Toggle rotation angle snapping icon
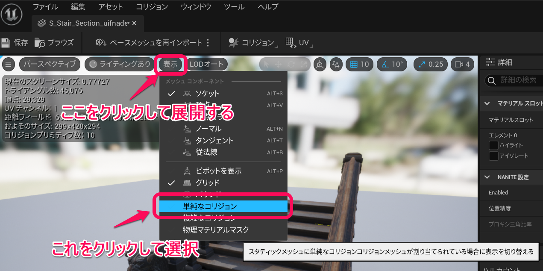The height and width of the screenshot is (271, 543). pos(385,65)
